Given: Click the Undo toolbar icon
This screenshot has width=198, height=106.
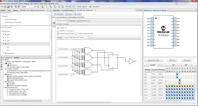Looking at the screenshot, I should (x=16, y=7).
